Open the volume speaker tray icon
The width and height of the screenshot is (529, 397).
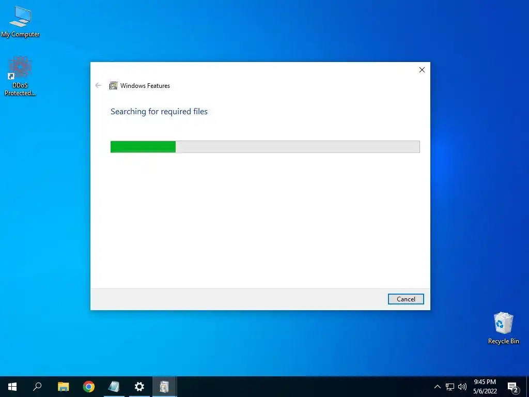[x=462, y=387]
